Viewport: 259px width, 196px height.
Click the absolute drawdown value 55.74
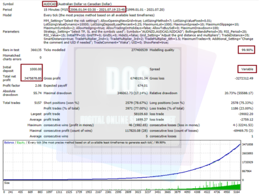[37, 93]
